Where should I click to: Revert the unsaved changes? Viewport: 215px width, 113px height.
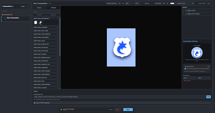111,110
